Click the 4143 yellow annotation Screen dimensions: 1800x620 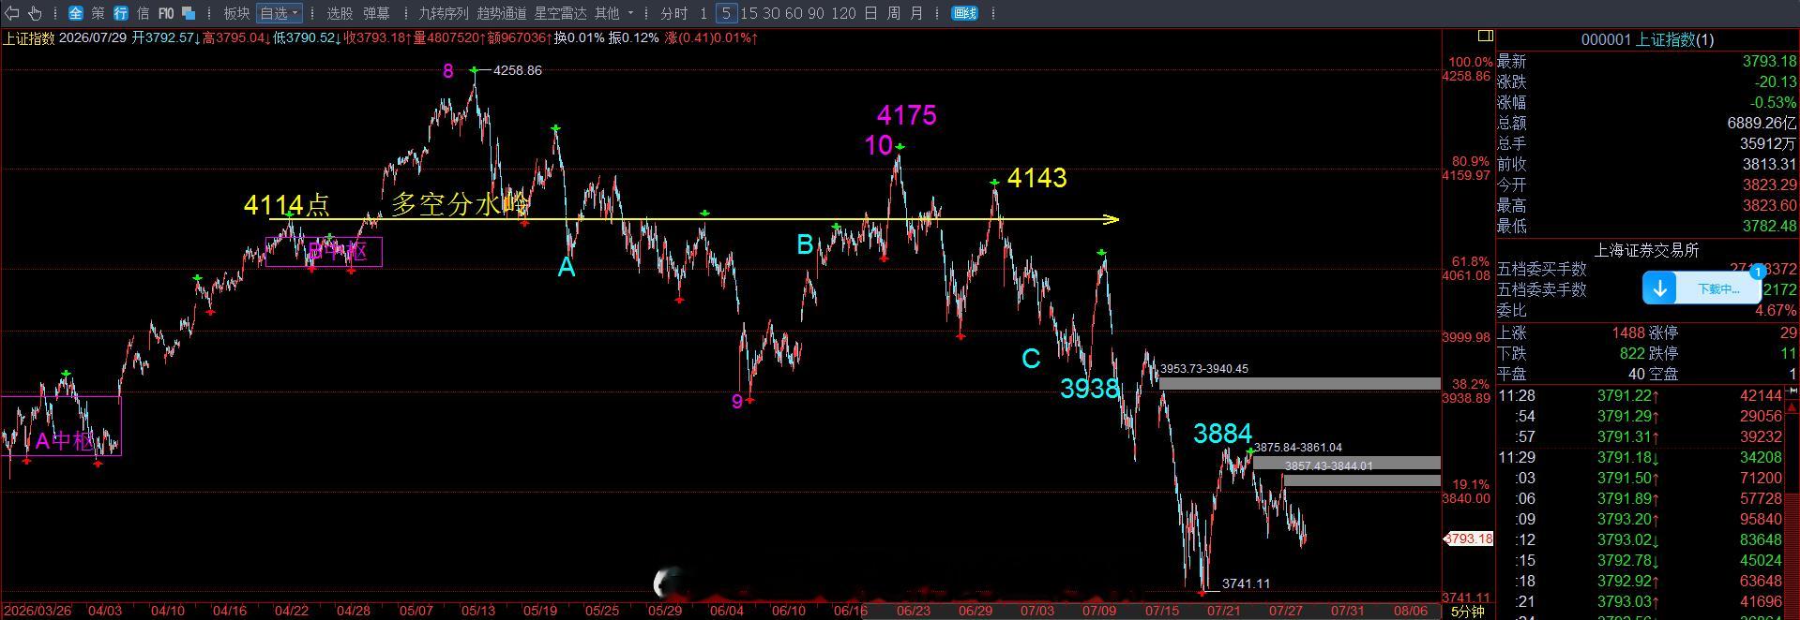point(1036,178)
